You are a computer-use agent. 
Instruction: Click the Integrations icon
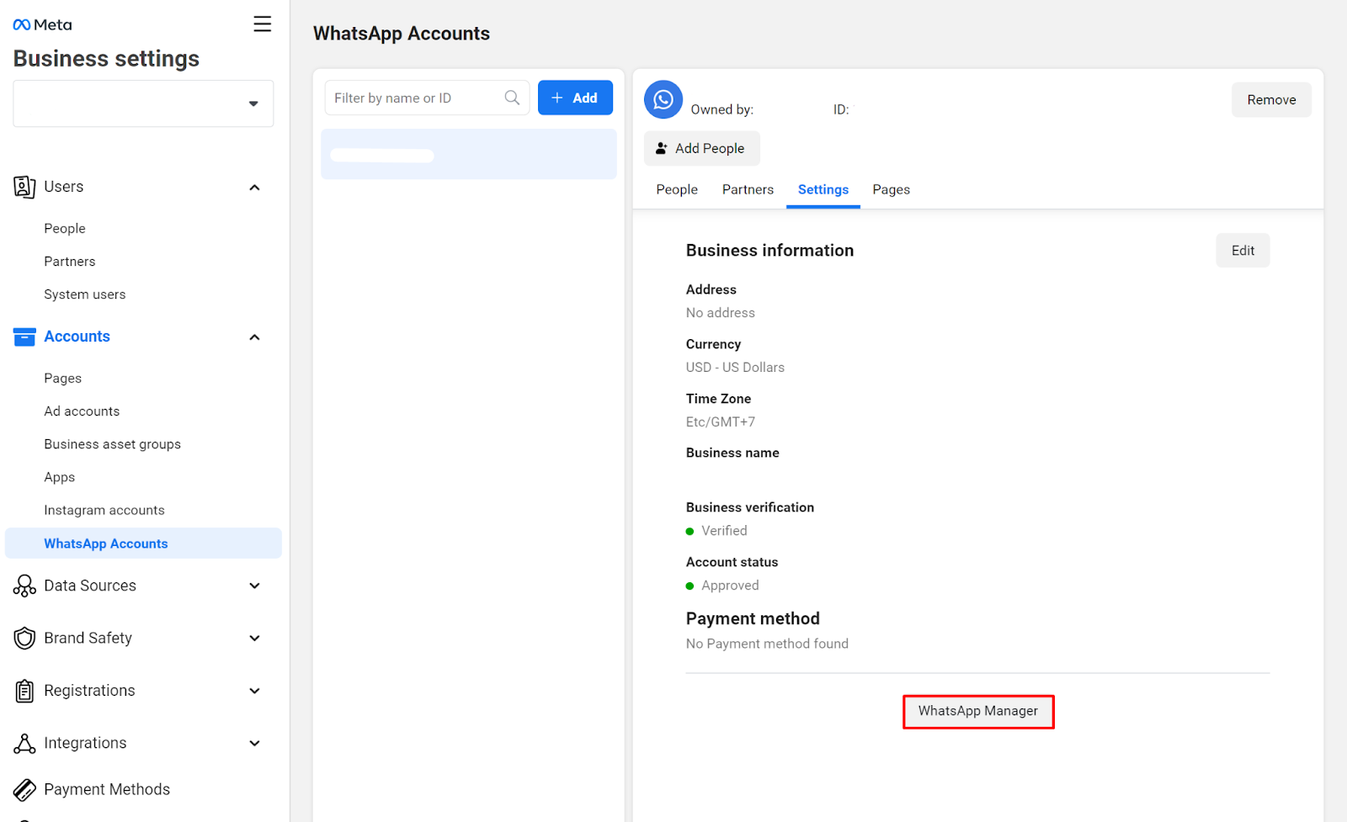click(24, 743)
